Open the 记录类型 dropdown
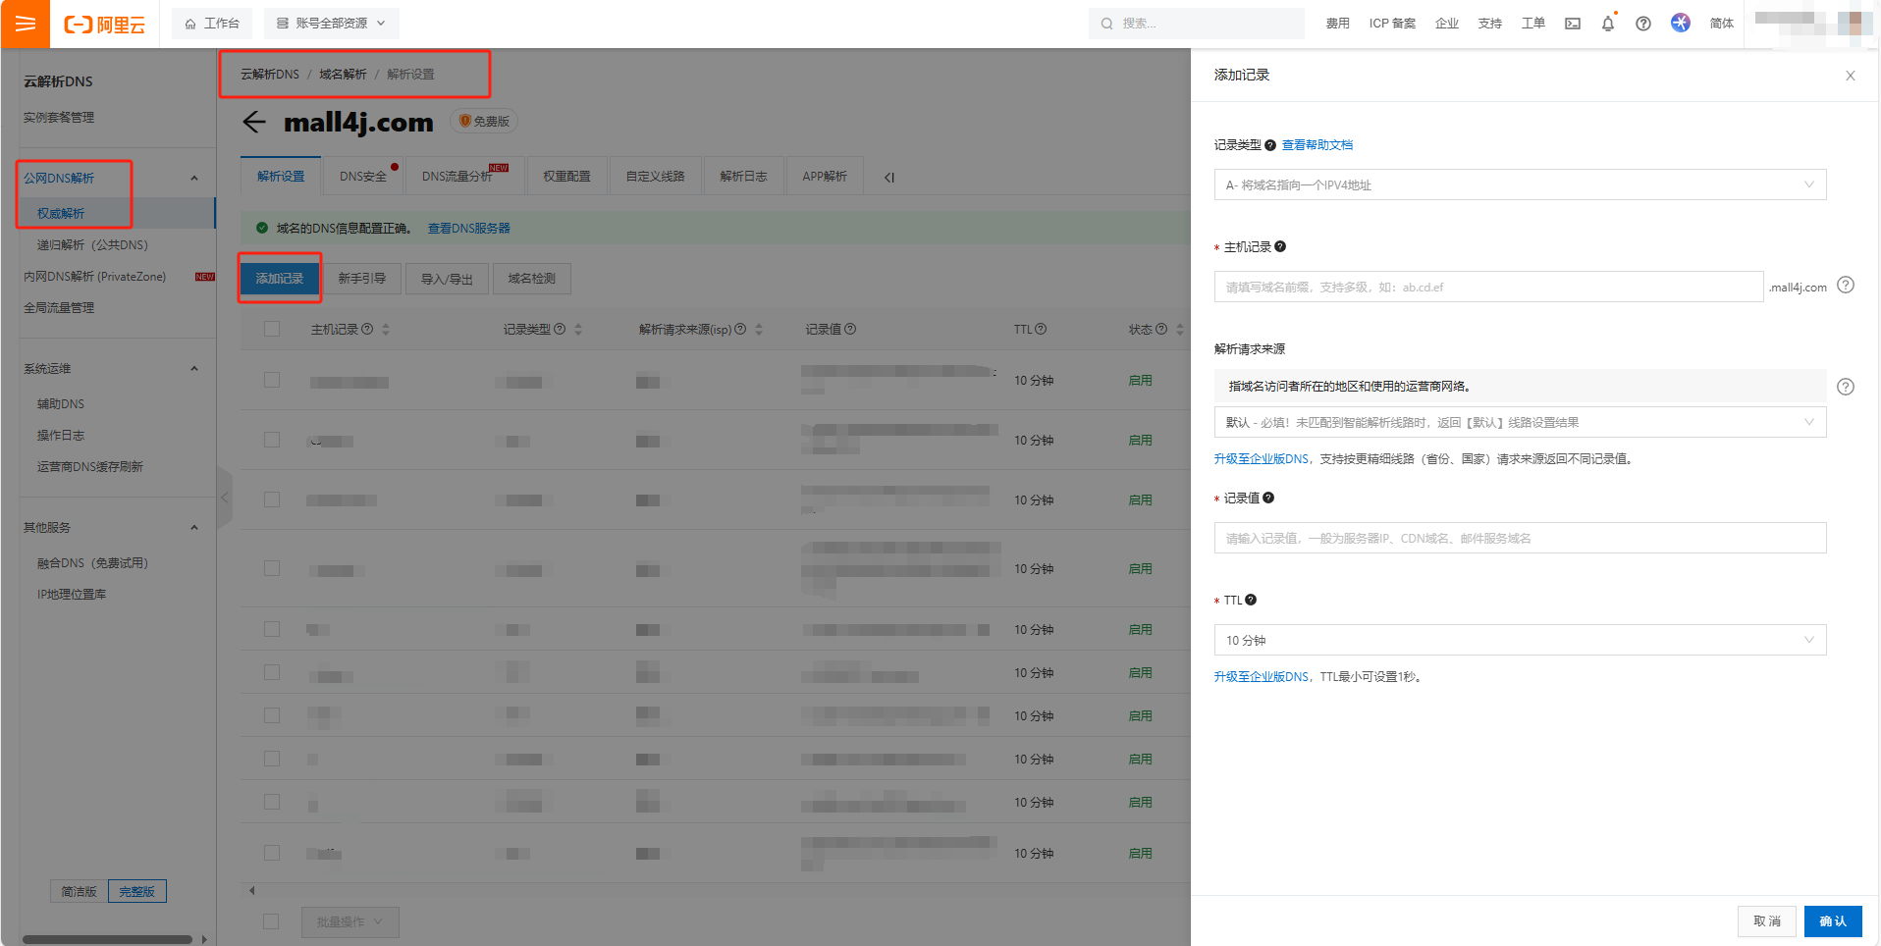Screen dimensions: 1881x946 [1519, 184]
